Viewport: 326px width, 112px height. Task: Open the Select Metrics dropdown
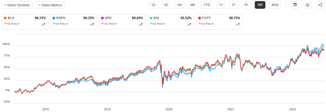(x=50, y=5)
